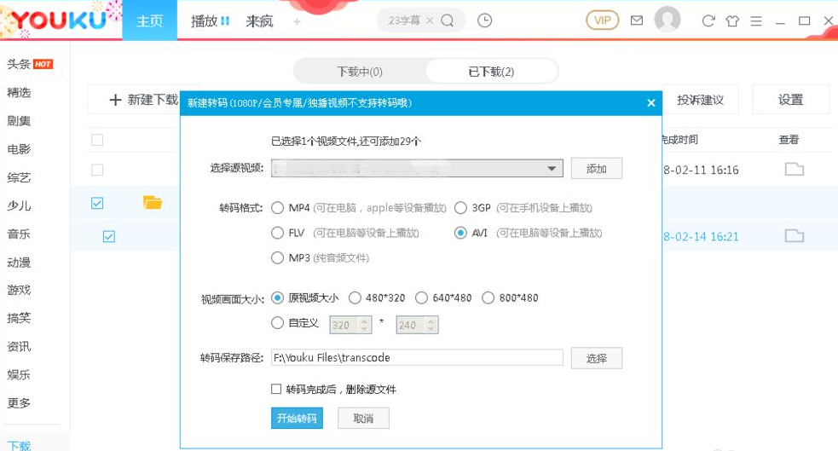Open the main menu hamburger icon
This screenshot has width=838, height=451.
pyautogui.click(x=755, y=20)
